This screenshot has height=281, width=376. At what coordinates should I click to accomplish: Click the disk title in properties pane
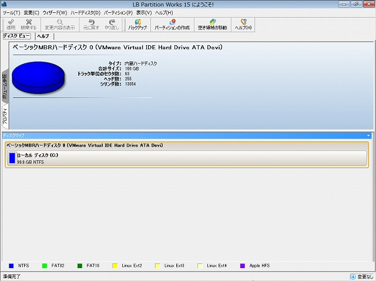point(117,47)
